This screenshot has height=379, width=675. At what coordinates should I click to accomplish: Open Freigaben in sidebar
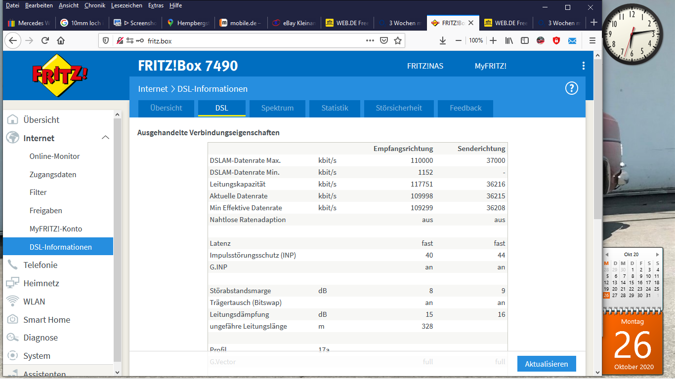tap(46, 210)
